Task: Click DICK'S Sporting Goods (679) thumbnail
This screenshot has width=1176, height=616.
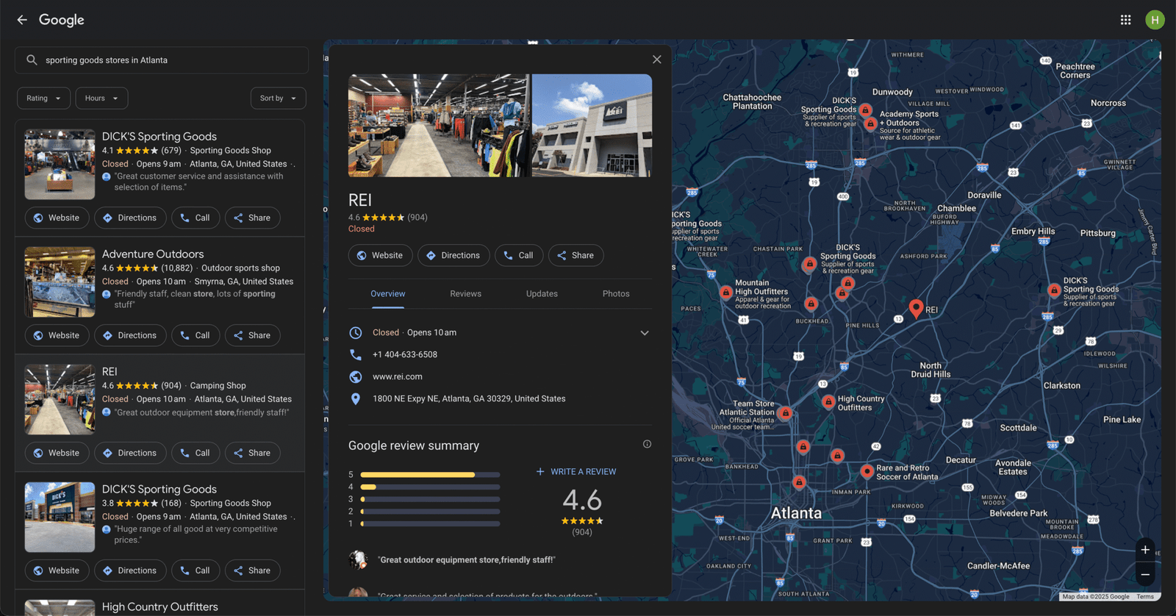Action: point(60,165)
